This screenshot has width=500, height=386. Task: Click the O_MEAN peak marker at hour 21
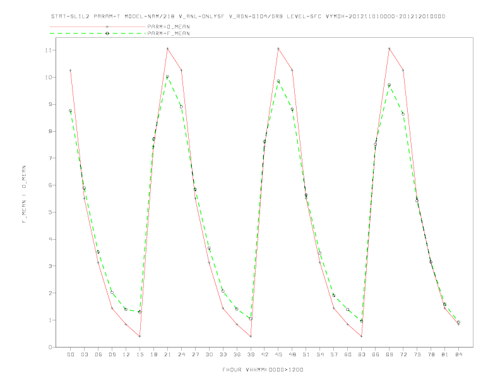[x=167, y=49]
